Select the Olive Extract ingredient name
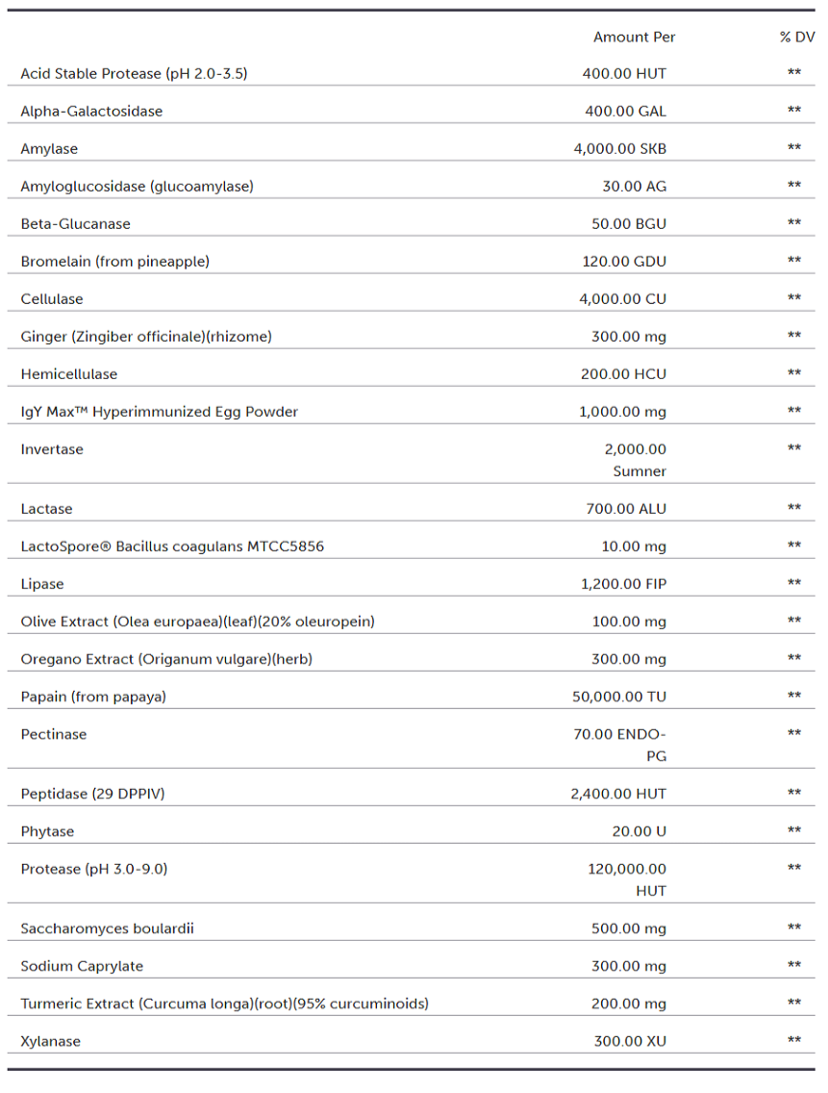The height and width of the screenshot is (1093, 828). pyautogui.click(x=197, y=622)
